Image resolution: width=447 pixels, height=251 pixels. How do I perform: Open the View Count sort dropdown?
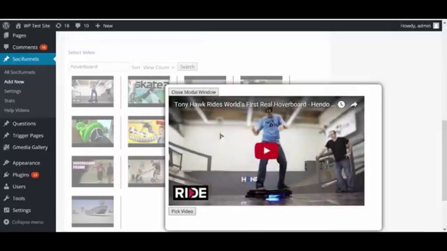click(159, 67)
